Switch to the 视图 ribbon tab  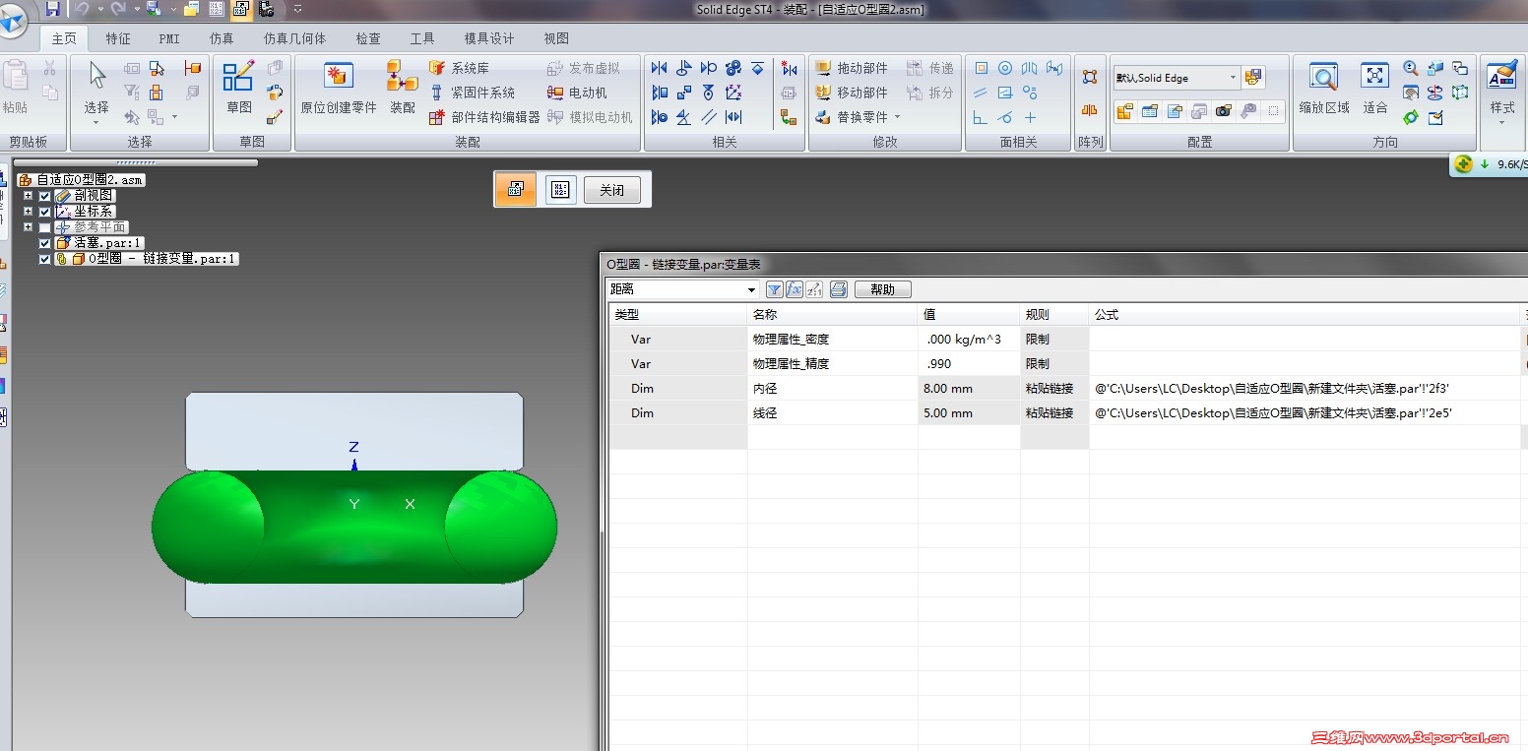coord(556,38)
